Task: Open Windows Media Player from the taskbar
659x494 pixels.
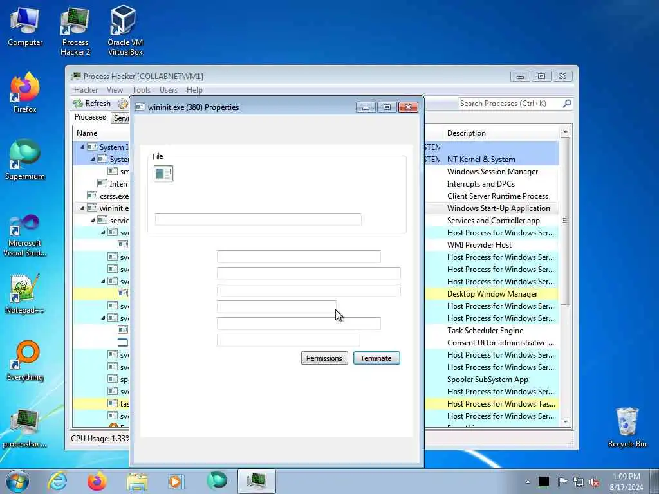Action: coord(175,481)
